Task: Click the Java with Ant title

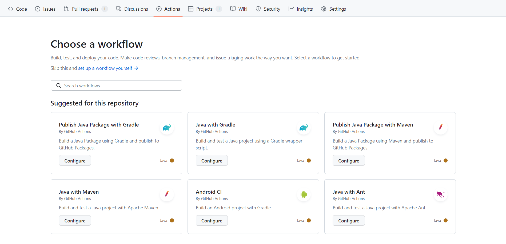Action: point(349,192)
